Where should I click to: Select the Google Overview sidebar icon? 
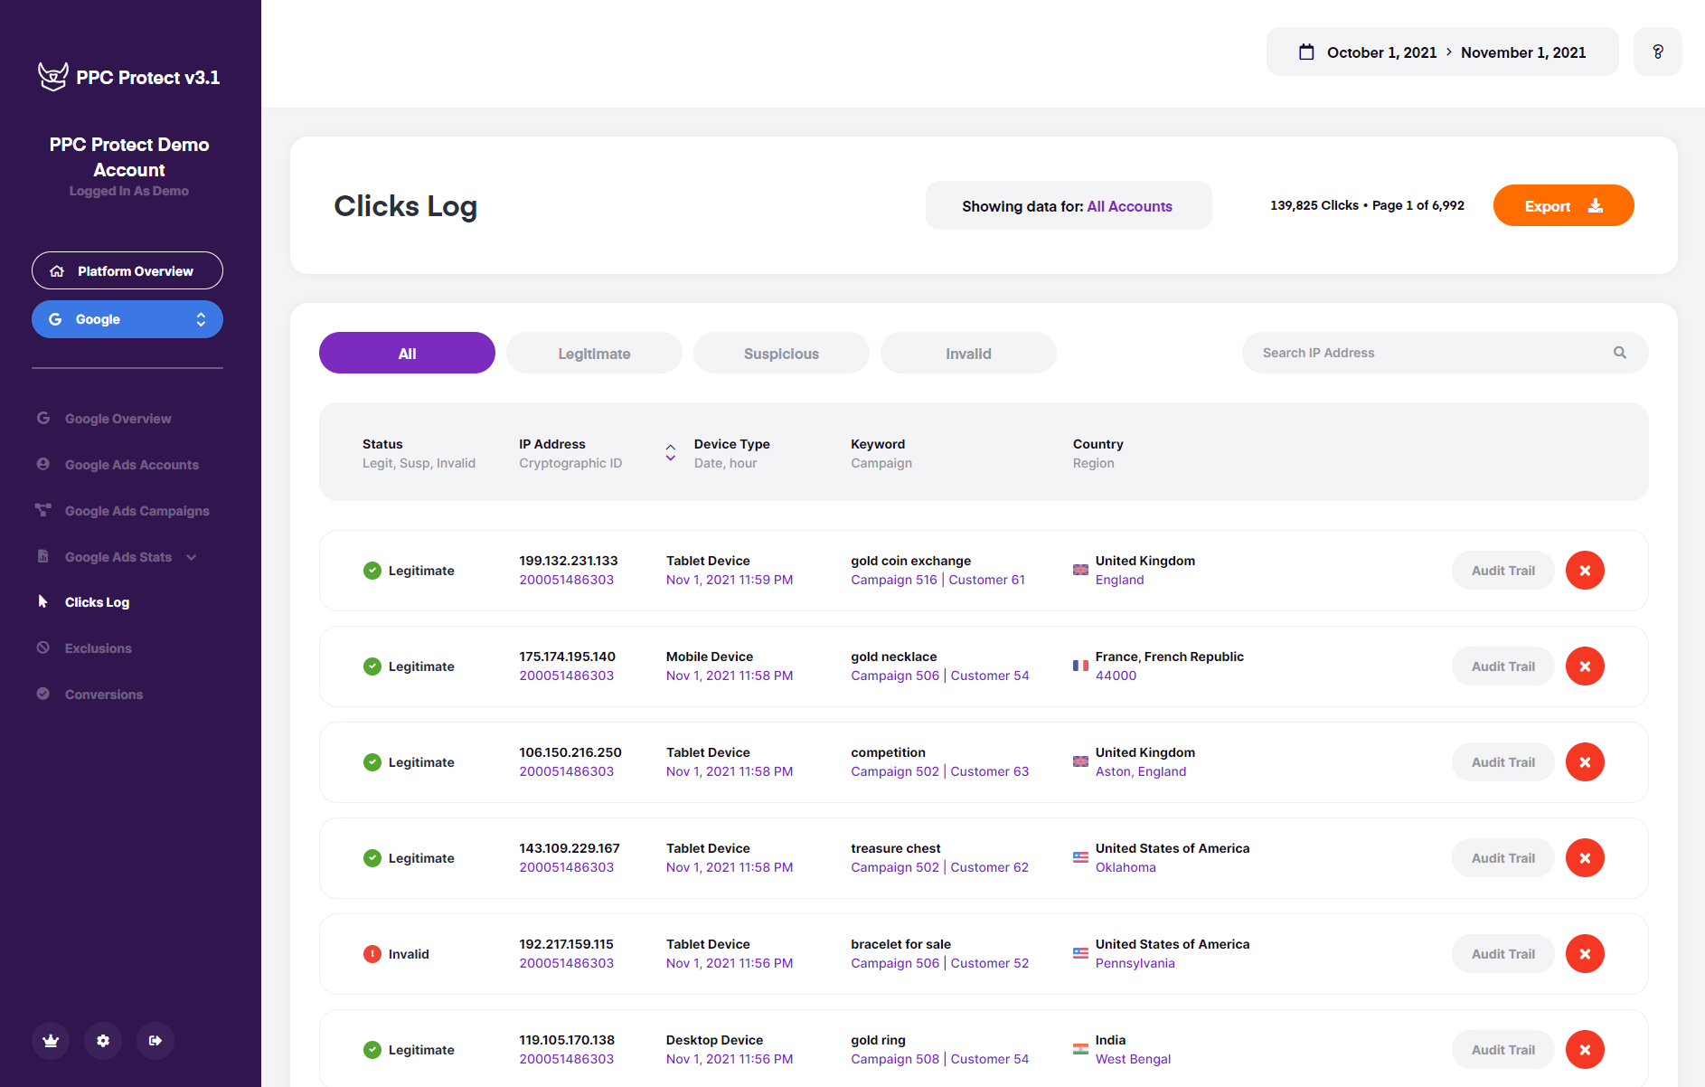pos(43,418)
